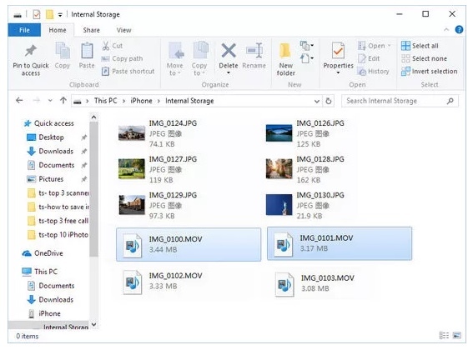Expand the address bar history dropdown

coord(317,101)
